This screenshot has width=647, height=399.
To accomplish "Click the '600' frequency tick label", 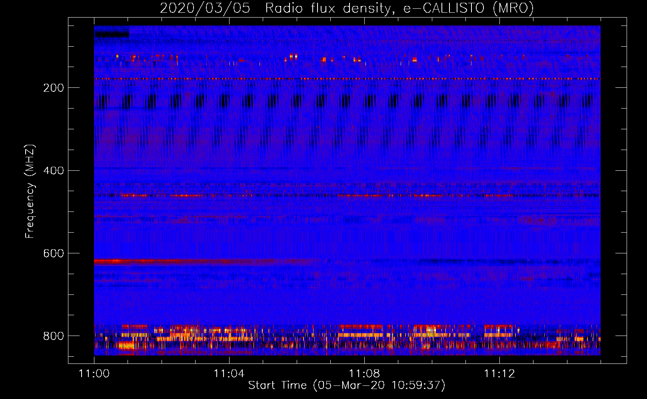I will pyautogui.click(x=54, y=254).
